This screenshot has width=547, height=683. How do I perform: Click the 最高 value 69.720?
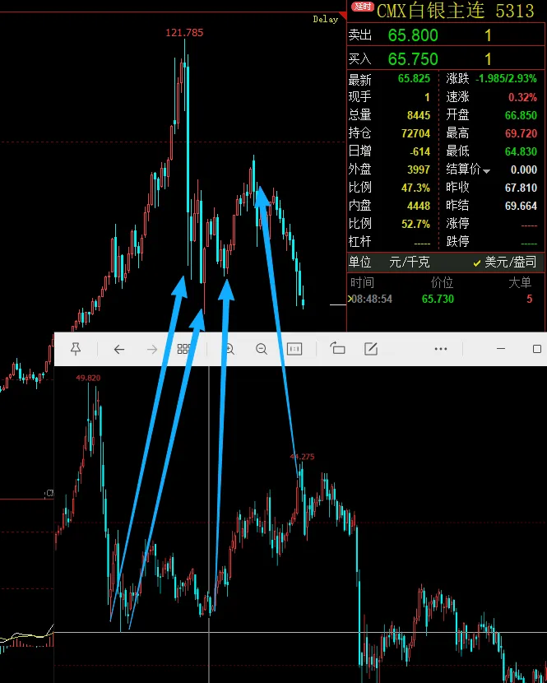tap(521, 133)
